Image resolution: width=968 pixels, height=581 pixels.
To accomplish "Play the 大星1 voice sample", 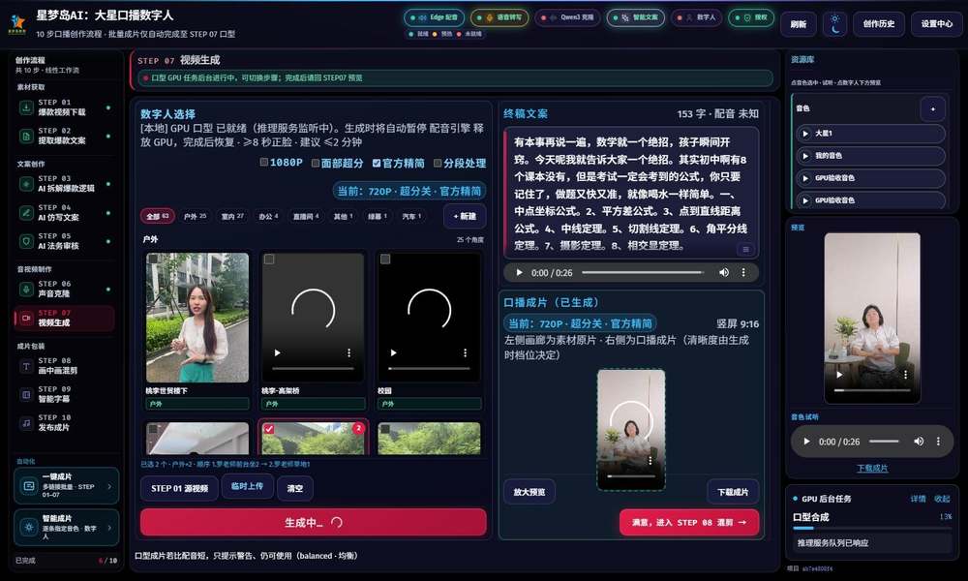I will (805, 134).
